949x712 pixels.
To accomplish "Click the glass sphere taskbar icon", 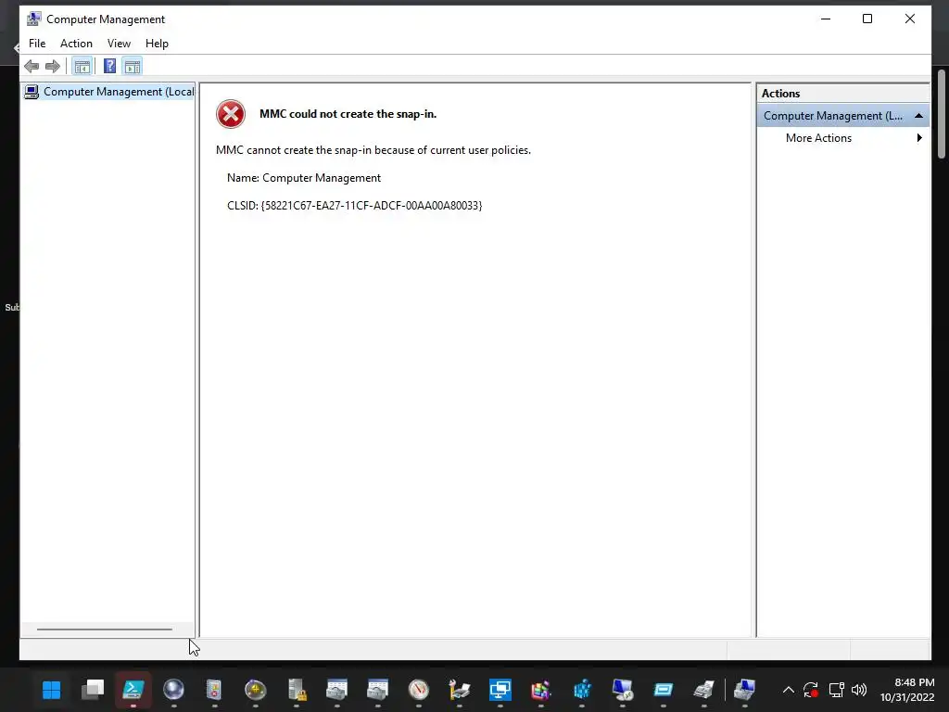I will [x=173, y=690].
